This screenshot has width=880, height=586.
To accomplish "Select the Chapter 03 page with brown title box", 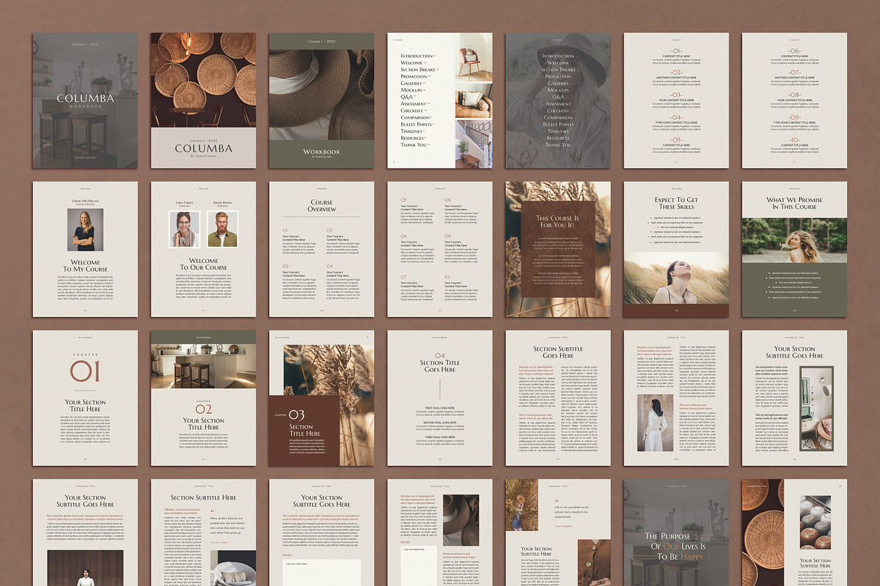I will pos(321,398).
